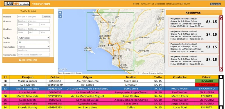Click the ENVIADO status cell for Mariela Suarez
225x109 pixels.
pyautogui.click(x=207, y=81)
